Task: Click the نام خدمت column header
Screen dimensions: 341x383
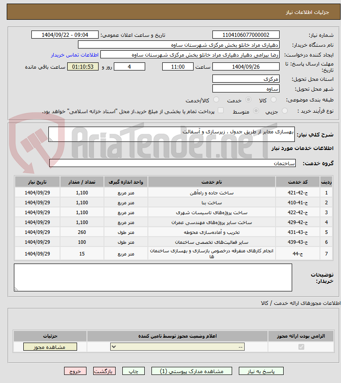Action: click(x=212, y=182)
